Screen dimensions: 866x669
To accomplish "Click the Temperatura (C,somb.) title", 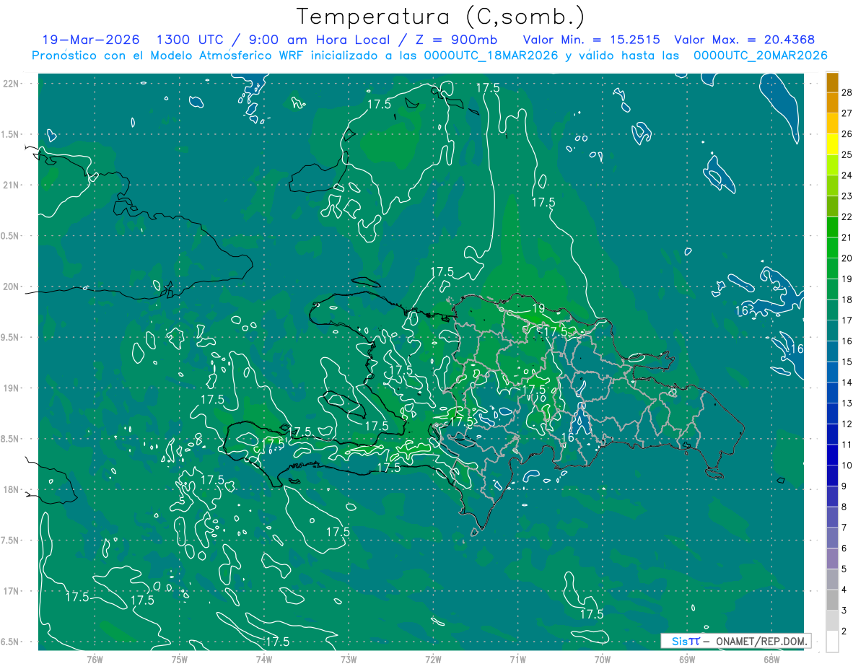I will [x=441, y=16].
